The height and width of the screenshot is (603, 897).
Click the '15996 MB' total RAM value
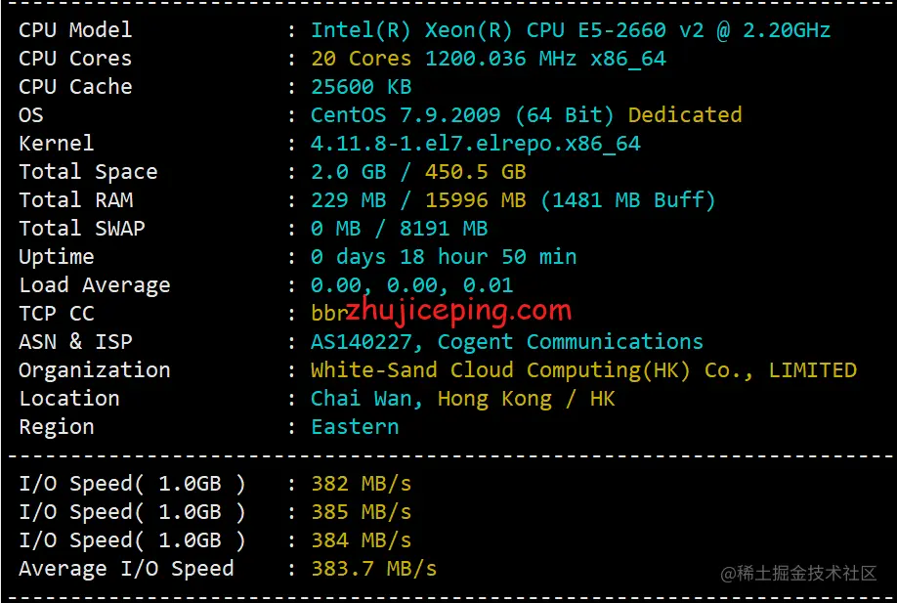click(476, 200)
